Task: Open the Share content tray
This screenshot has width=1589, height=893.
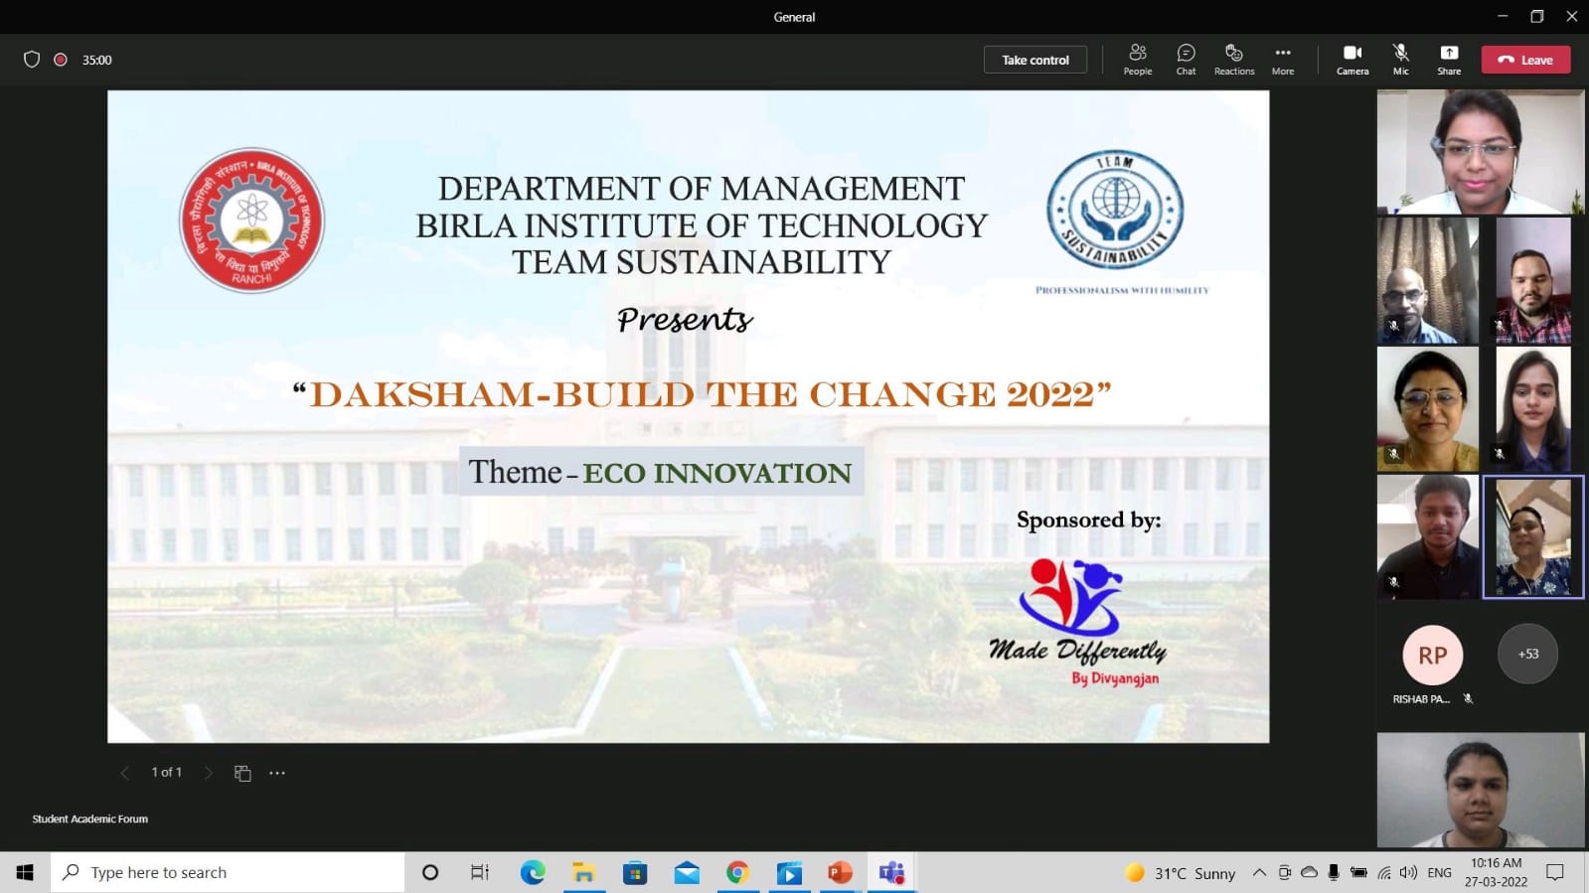Action: 1449,59
